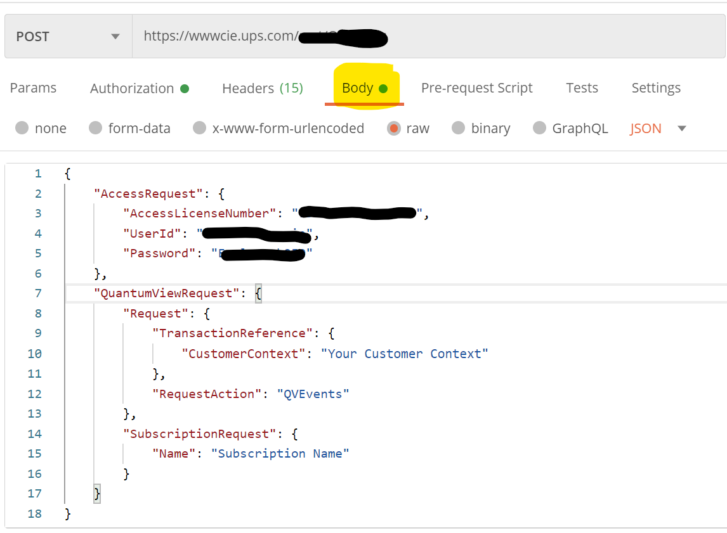This screenshot has width=727, height=533.
Task: Click the "Your Customer Context" value
Action: point(404,354)
